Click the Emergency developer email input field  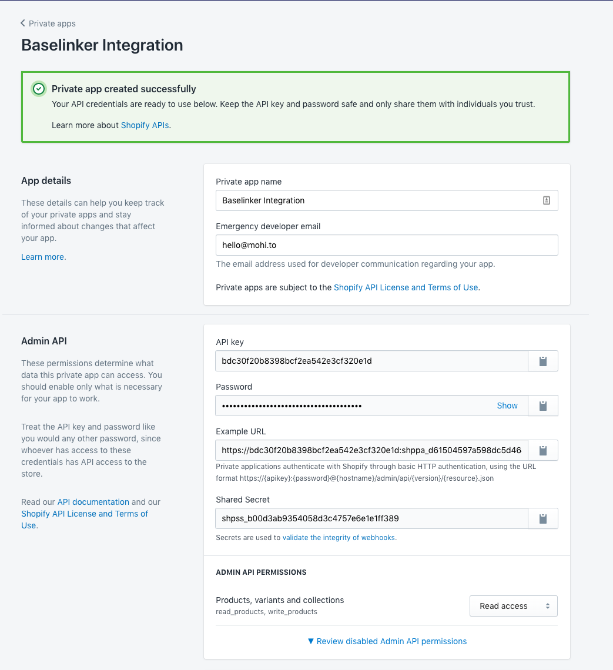click(386, 245)
